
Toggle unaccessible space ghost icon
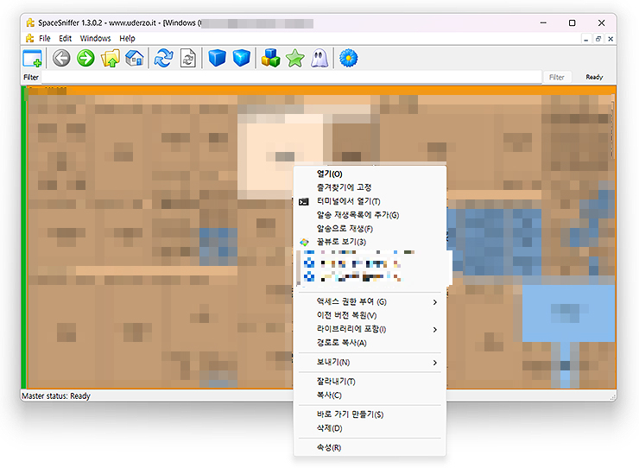[x=319, y=58]
